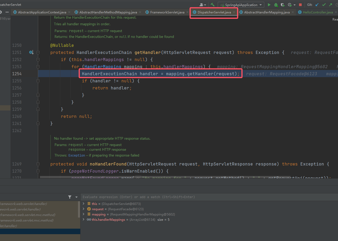Use the editor horizontal scrollbar
The image size is (338, 241).
(165, 177)
